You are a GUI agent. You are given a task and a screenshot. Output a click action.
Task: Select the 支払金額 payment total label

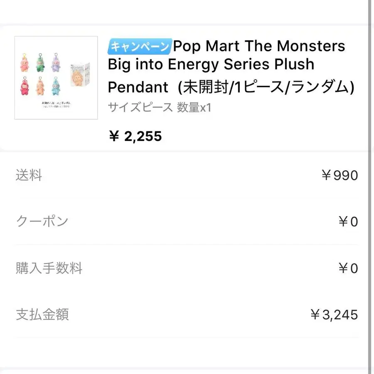click(x=42, y=315)
